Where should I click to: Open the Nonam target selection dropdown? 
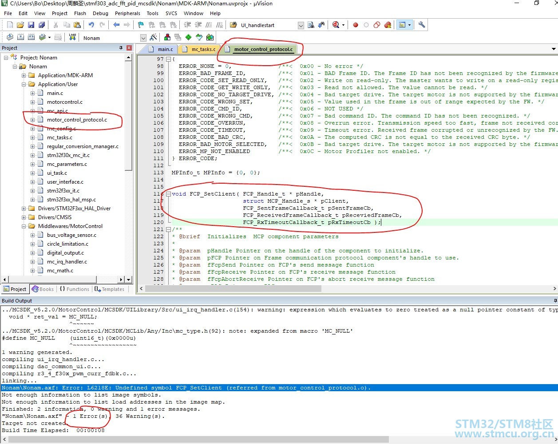tap(143, 38)
